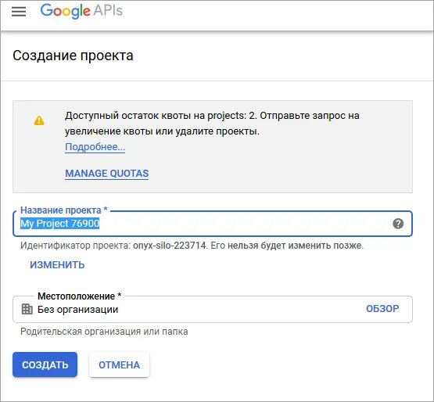The width and height of the screenshot is (434, 402).
Task: Focus the Название проекта input field
Action: pos(213,224)
